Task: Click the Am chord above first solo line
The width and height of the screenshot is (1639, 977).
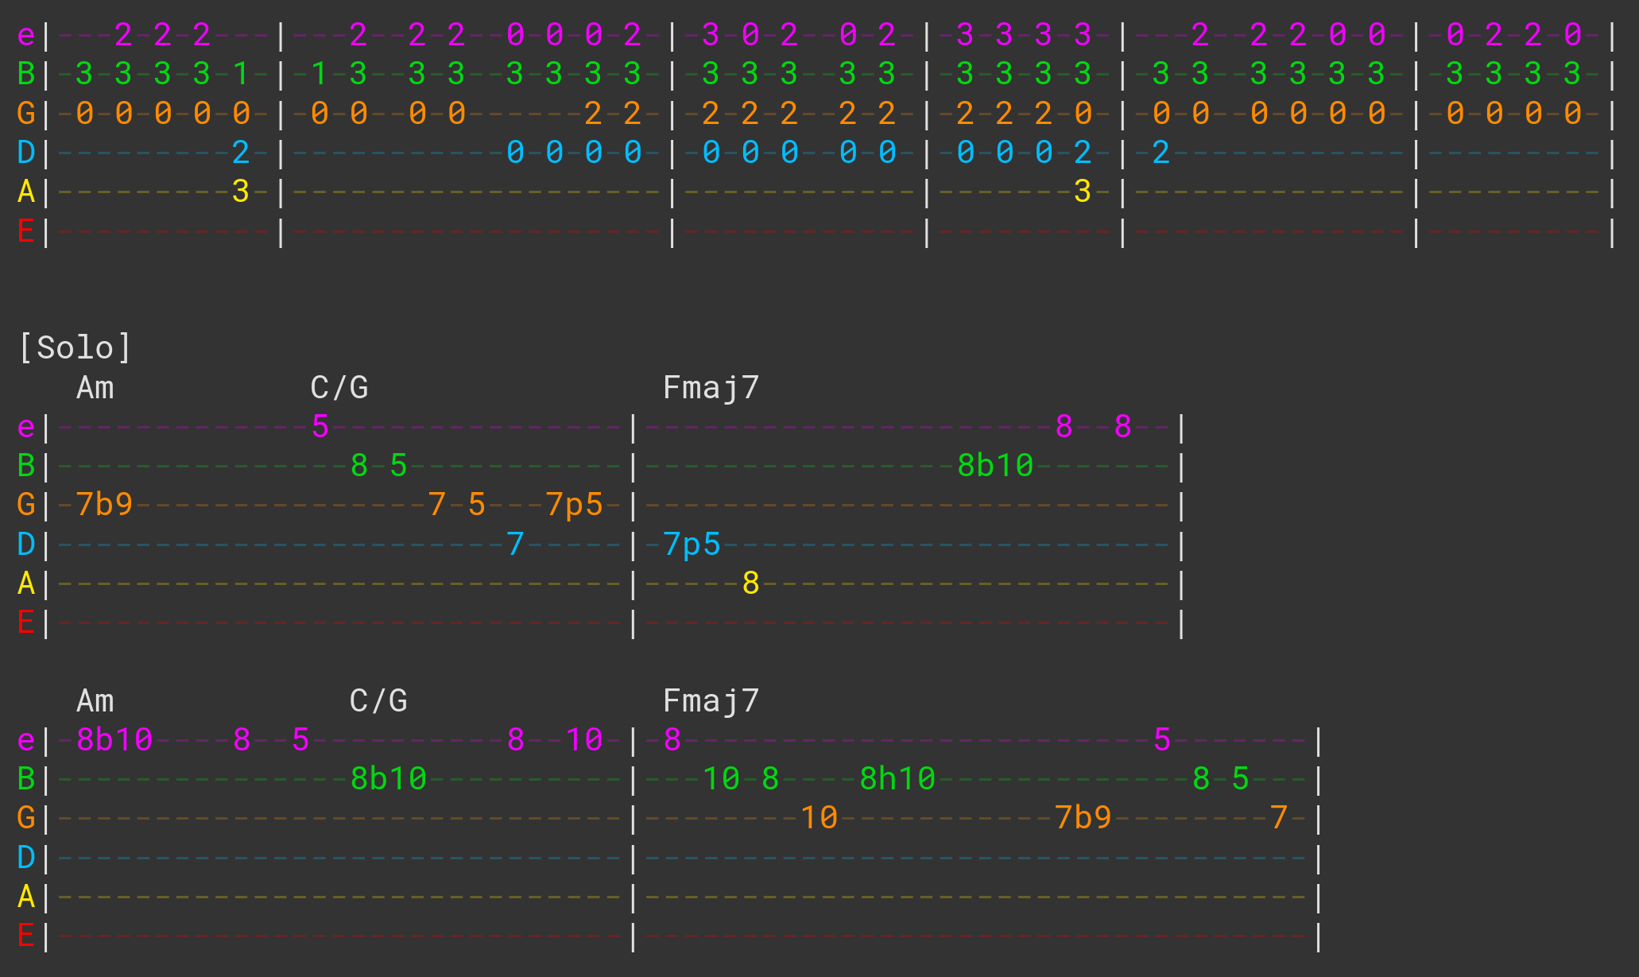Action: [95, 388]
